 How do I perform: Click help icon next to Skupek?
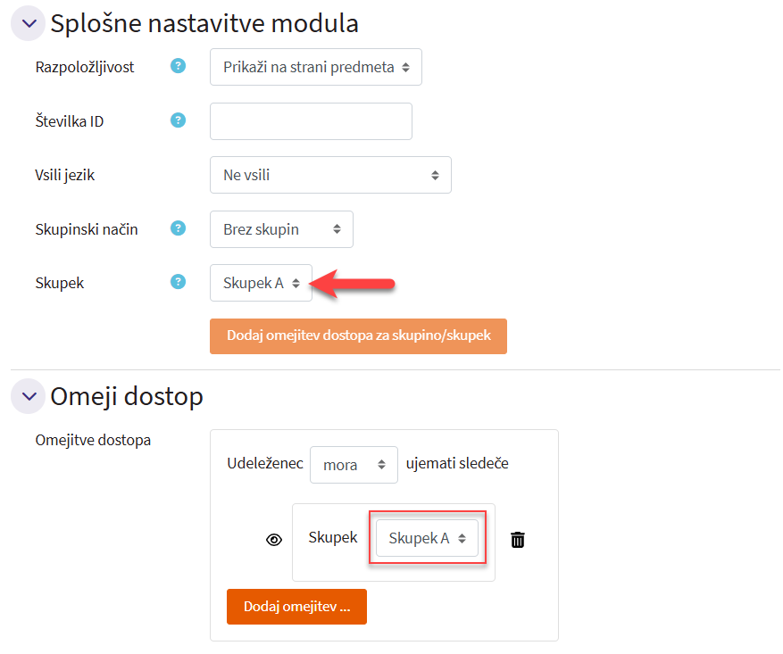pyautogui.click(x=178, y=282)
